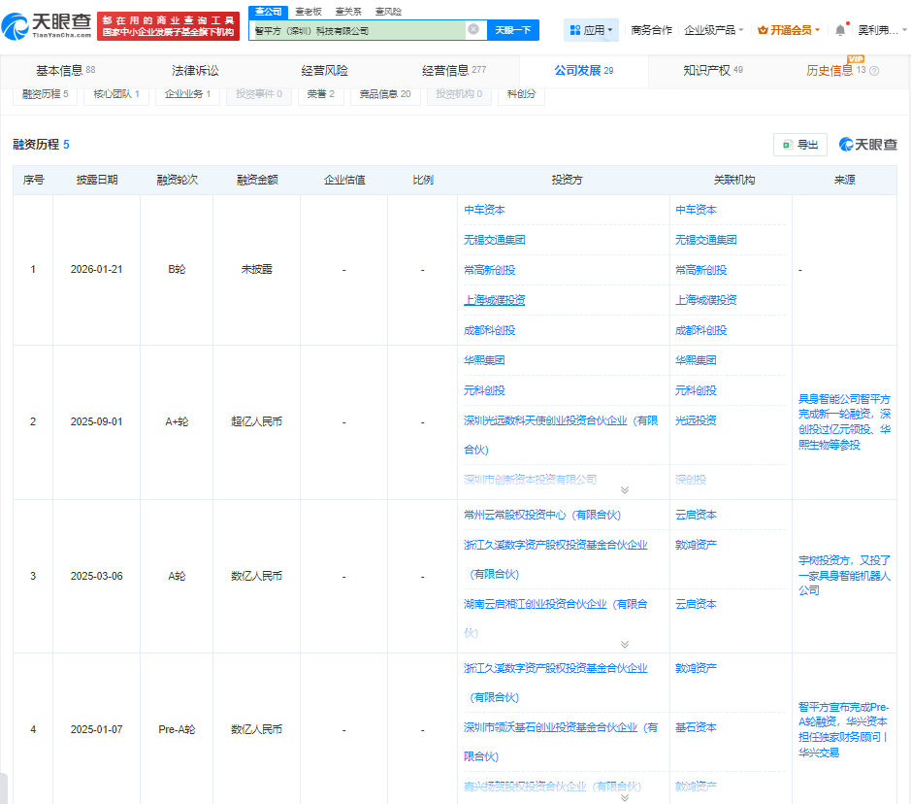Click the 应用 grid icon
The image size is (911, 804).
pyautogui.click(x=575, y=30)
